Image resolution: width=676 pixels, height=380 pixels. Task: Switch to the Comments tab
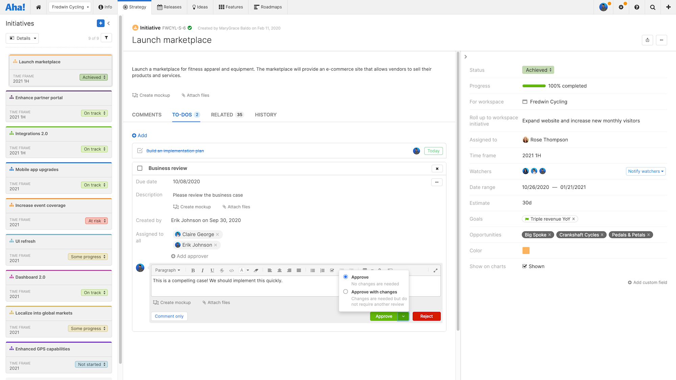tap(147, 115)
